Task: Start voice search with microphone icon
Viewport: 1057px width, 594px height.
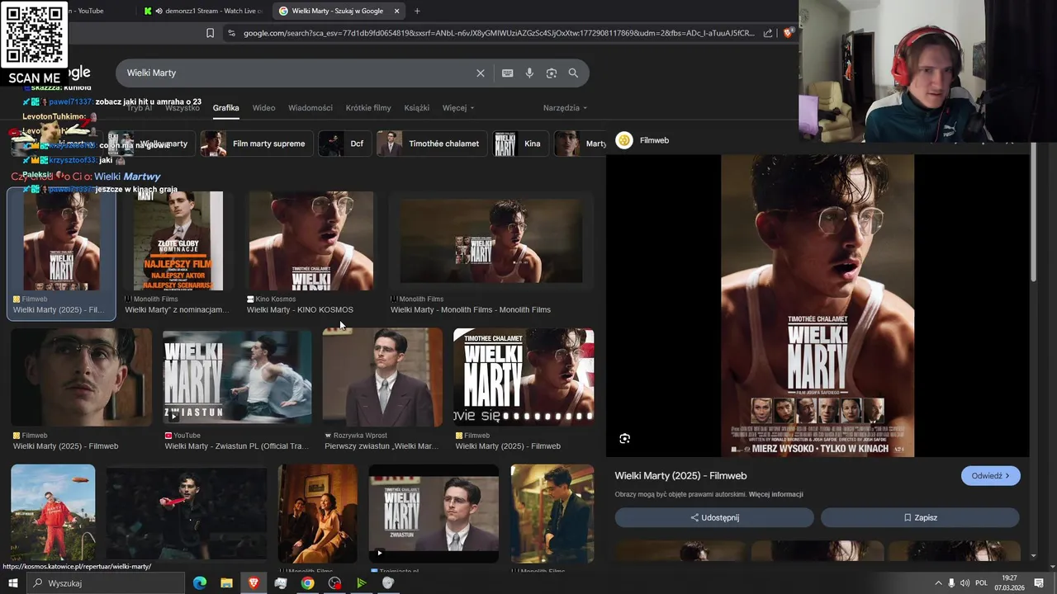Action: click(529, 73)
